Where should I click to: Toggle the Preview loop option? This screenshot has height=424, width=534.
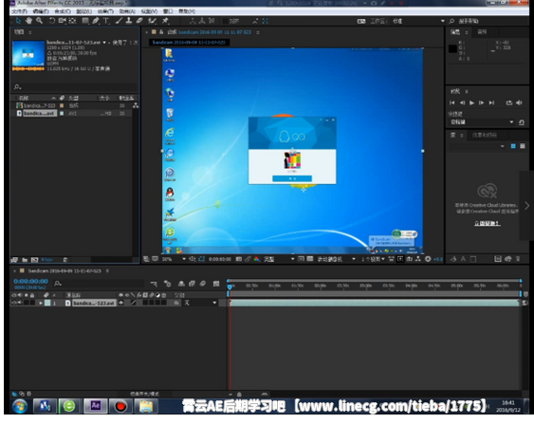(x=509, y=102)
